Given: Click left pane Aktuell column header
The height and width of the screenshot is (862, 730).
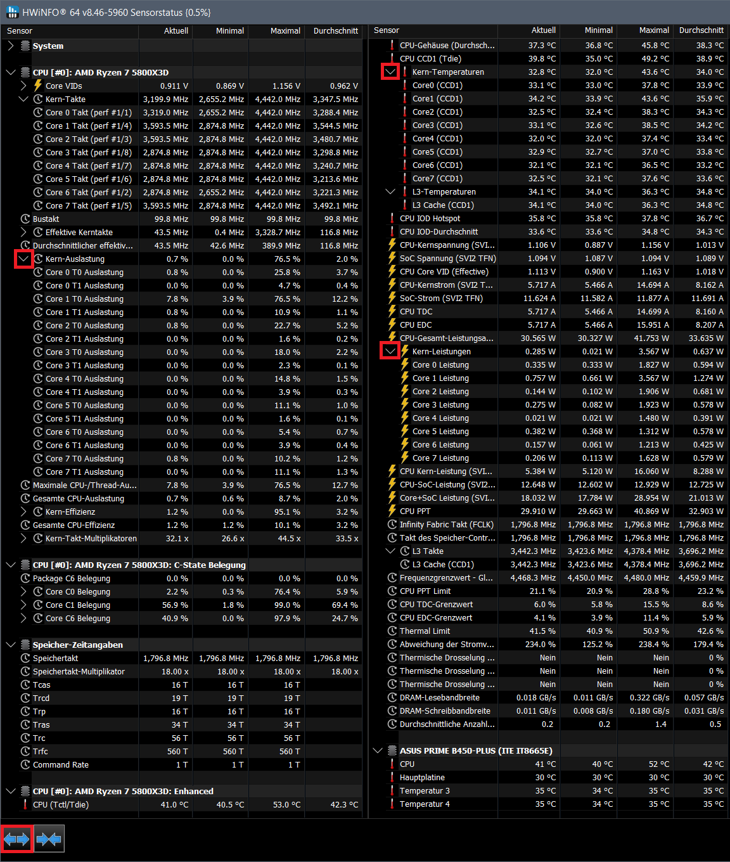Looking at the screenshot, I should tap(166, 30).
